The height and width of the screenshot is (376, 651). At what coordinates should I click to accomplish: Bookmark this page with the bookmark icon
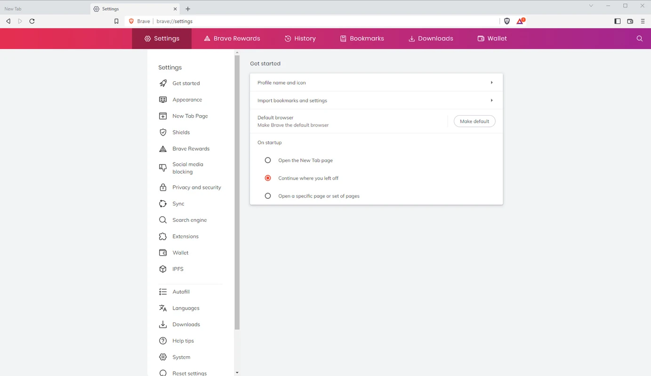(x=116, y=21)
